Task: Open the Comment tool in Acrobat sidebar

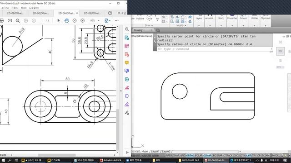Action: (127, 62)
